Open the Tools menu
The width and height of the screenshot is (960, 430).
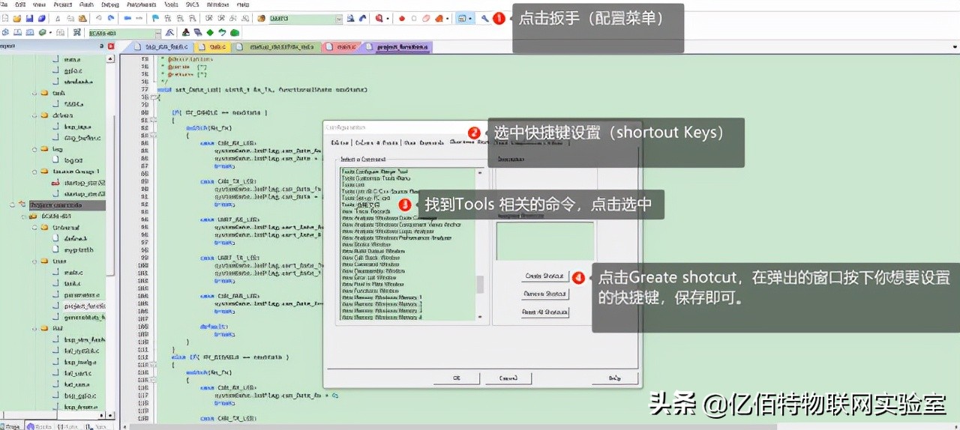[x=172, y=4]
